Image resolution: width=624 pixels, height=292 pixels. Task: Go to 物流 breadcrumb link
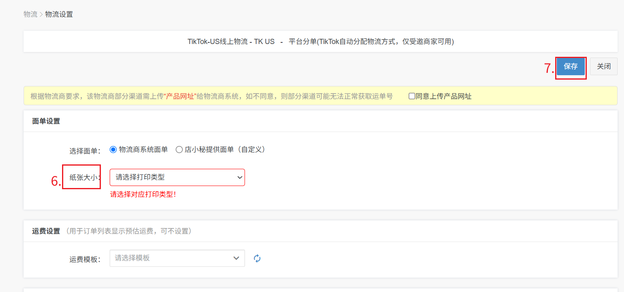30,14
